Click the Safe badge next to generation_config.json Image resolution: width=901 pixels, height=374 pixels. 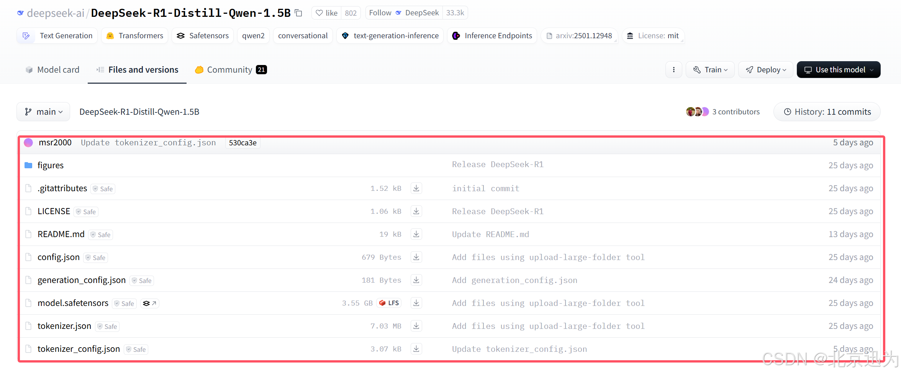(142, 280)
